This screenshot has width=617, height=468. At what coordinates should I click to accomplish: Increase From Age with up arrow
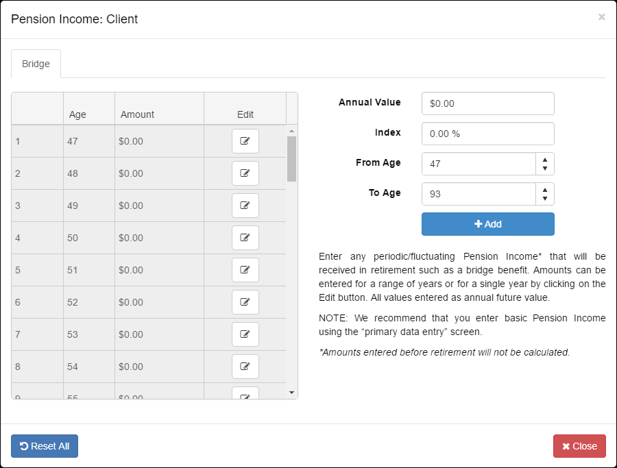coord(544,159)
